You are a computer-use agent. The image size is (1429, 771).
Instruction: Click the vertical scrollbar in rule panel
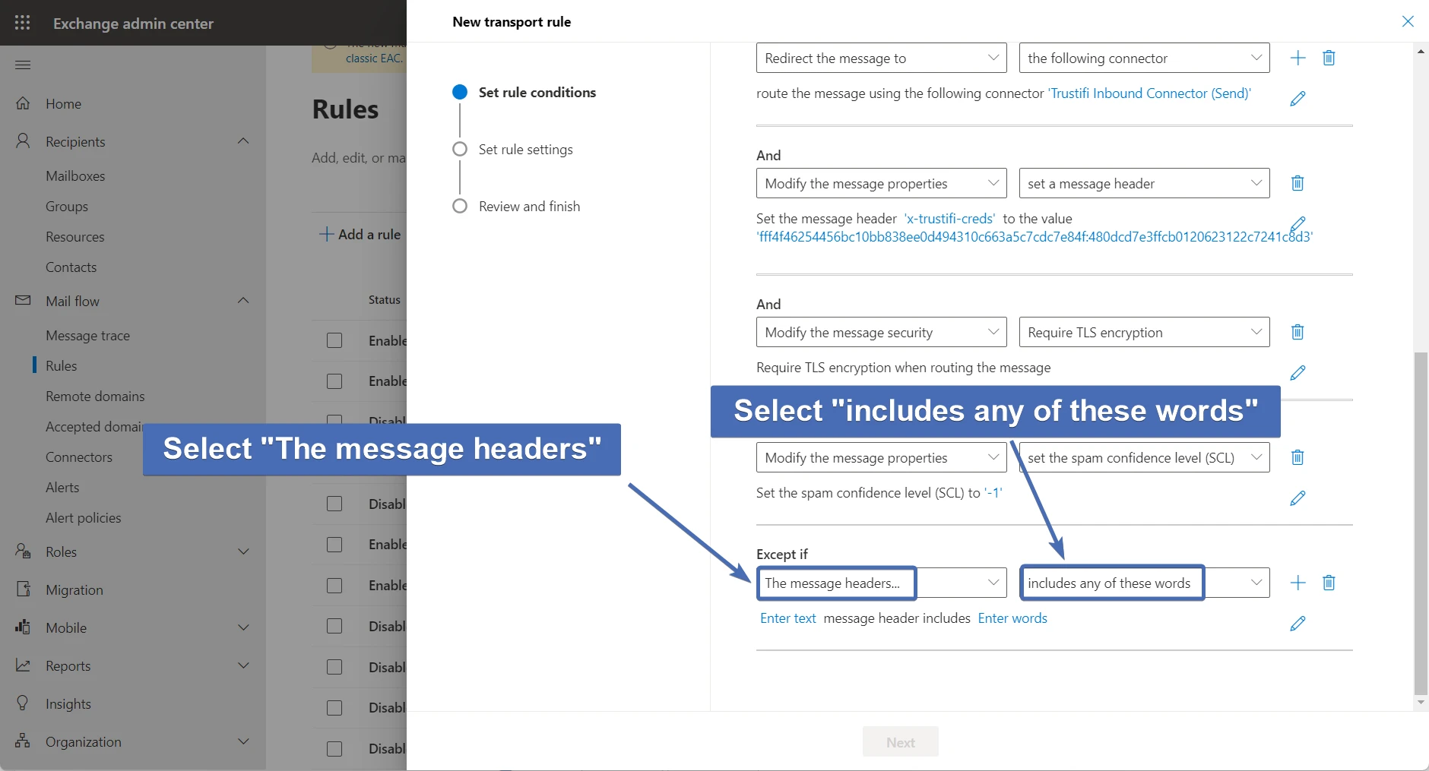pos(1420,523)
